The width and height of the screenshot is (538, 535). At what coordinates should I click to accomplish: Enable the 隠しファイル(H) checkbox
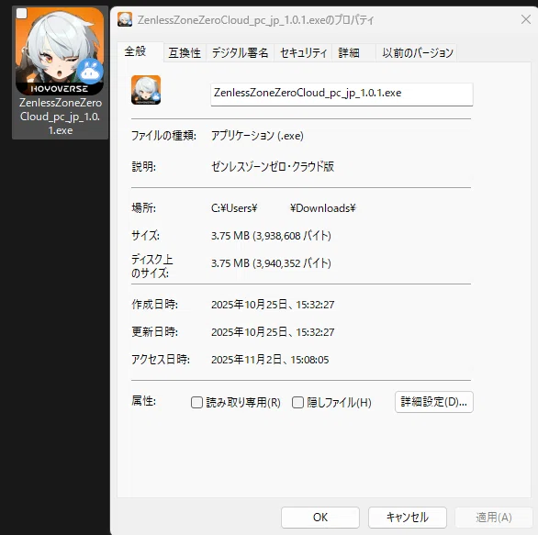297,402
